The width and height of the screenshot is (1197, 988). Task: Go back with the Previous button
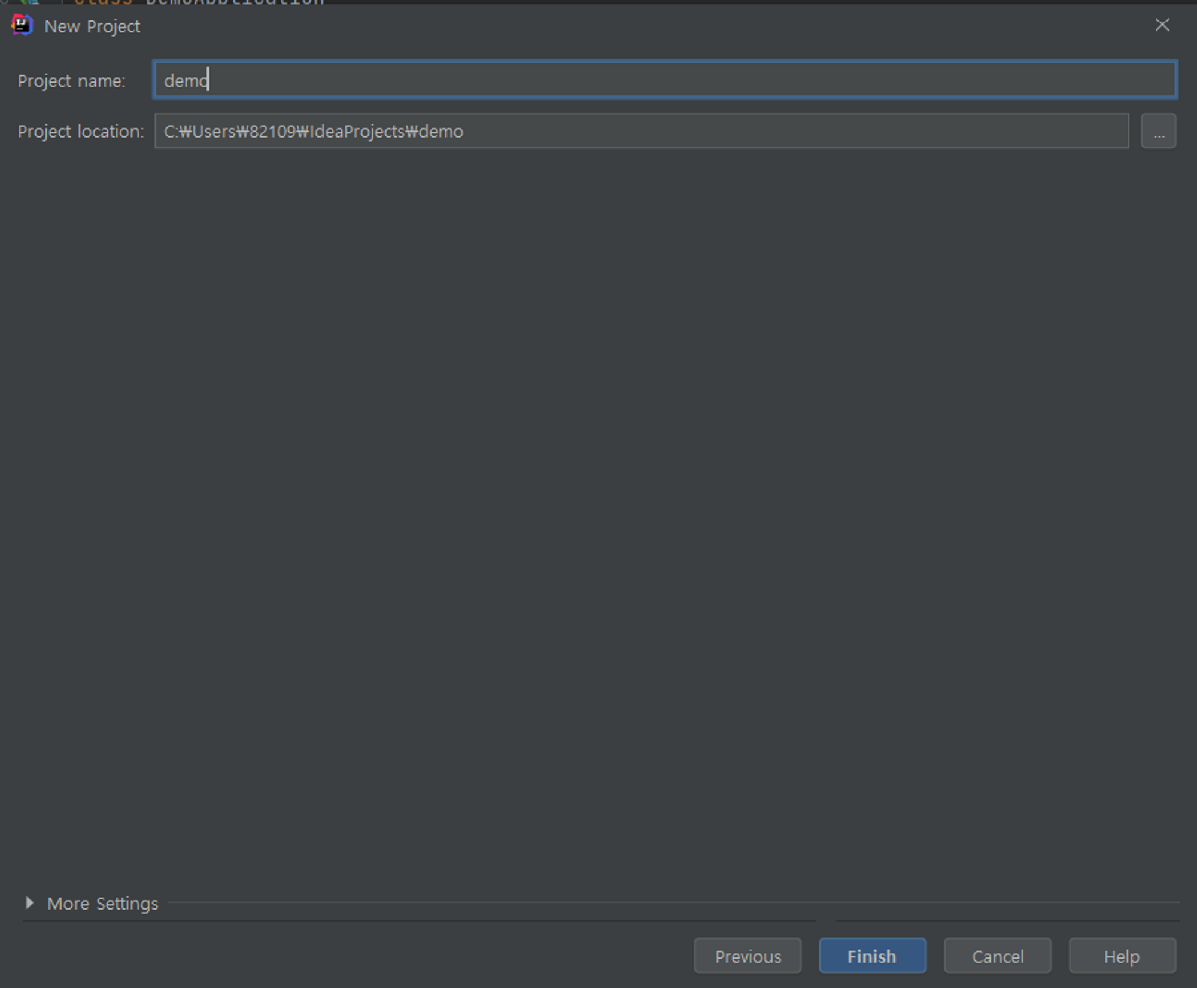748,956
